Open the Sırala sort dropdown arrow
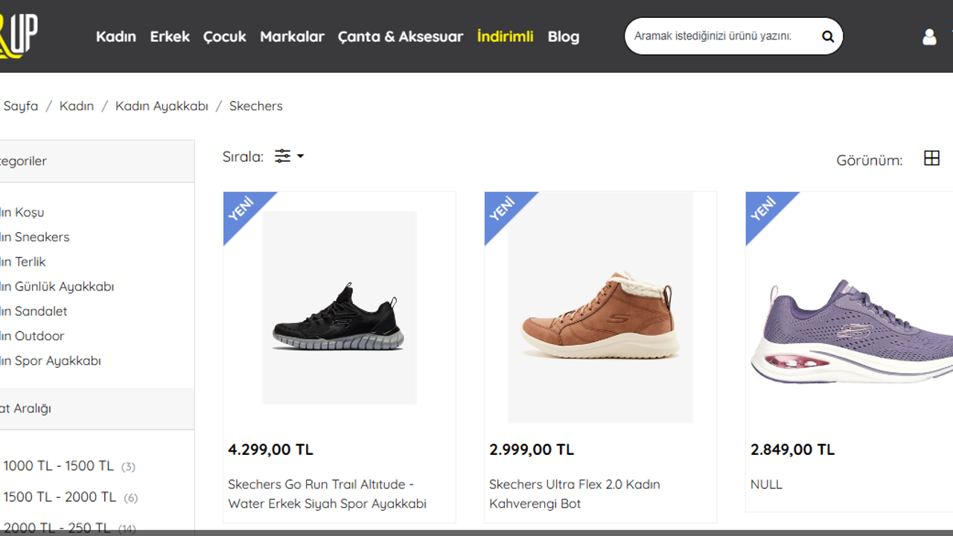Screen dimensions: 953x536 [301, 156]
